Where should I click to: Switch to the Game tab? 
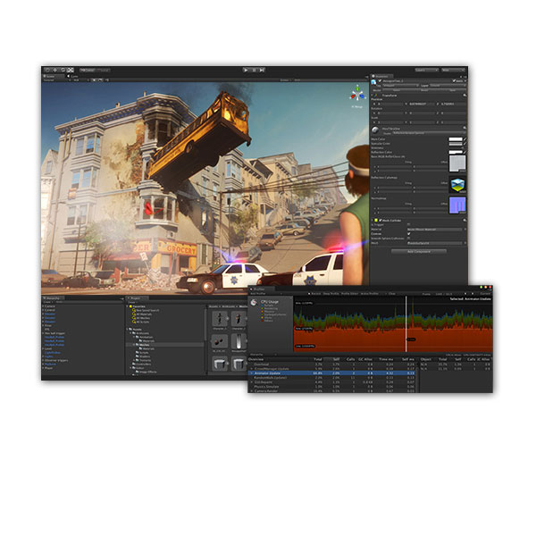tap(73, 76)
